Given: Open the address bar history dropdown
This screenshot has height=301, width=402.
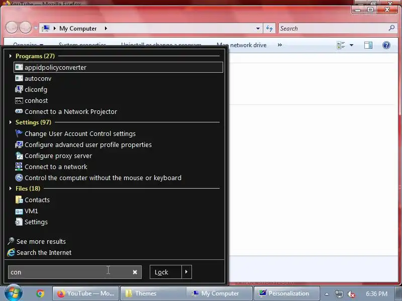Looking at the screenshot, I should (x=258, y=29).
